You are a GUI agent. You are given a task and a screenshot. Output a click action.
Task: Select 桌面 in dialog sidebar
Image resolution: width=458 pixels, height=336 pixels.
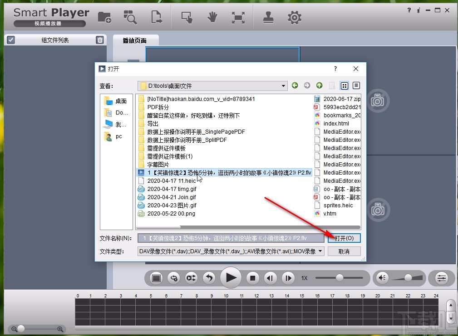116,101
